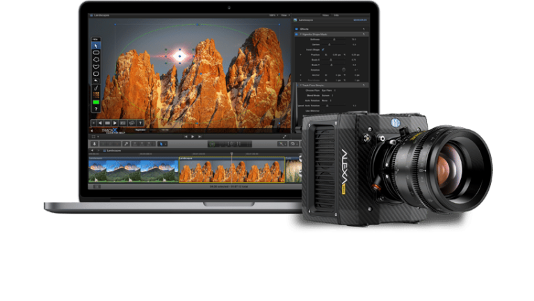534x301 pixels.
Task: Open the Choose Flare popup menu
Action: pos(329,90)
